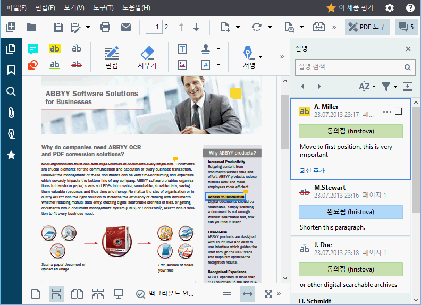Open the Bookmarks panel in the sidebar

point(11,70)
